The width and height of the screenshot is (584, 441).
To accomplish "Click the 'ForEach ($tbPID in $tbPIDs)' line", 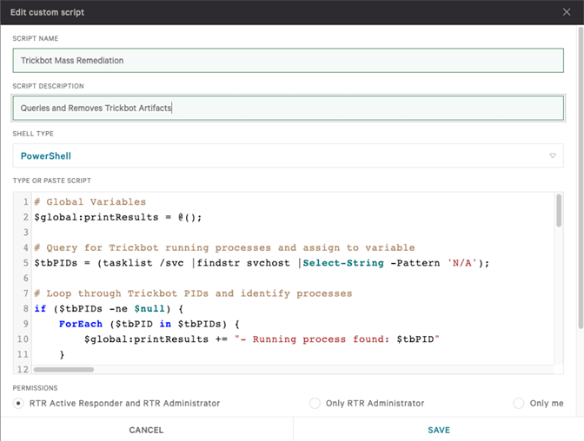I will click(149, 324).
